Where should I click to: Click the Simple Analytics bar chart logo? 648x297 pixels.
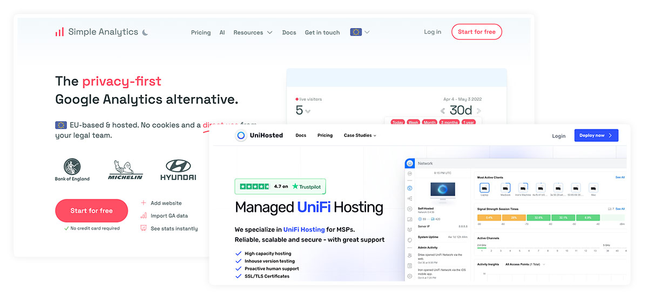click(x=59, y=32)
